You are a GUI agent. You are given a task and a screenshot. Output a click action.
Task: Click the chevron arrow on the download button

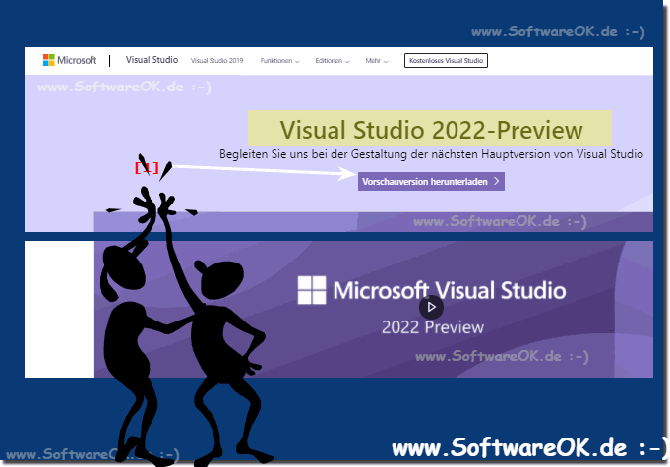(x=497, y=181)
